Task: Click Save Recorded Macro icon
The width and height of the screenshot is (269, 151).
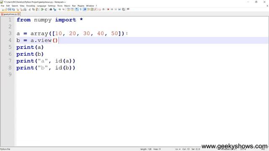Action: (x=123, y=9)
